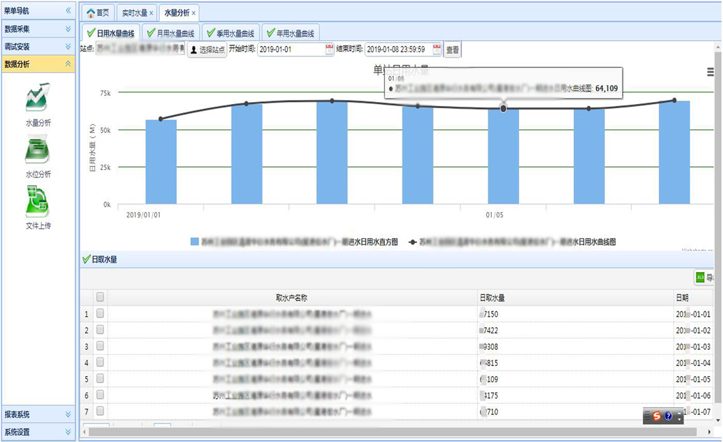Click the 选择站点 button

tap(207, 50)
